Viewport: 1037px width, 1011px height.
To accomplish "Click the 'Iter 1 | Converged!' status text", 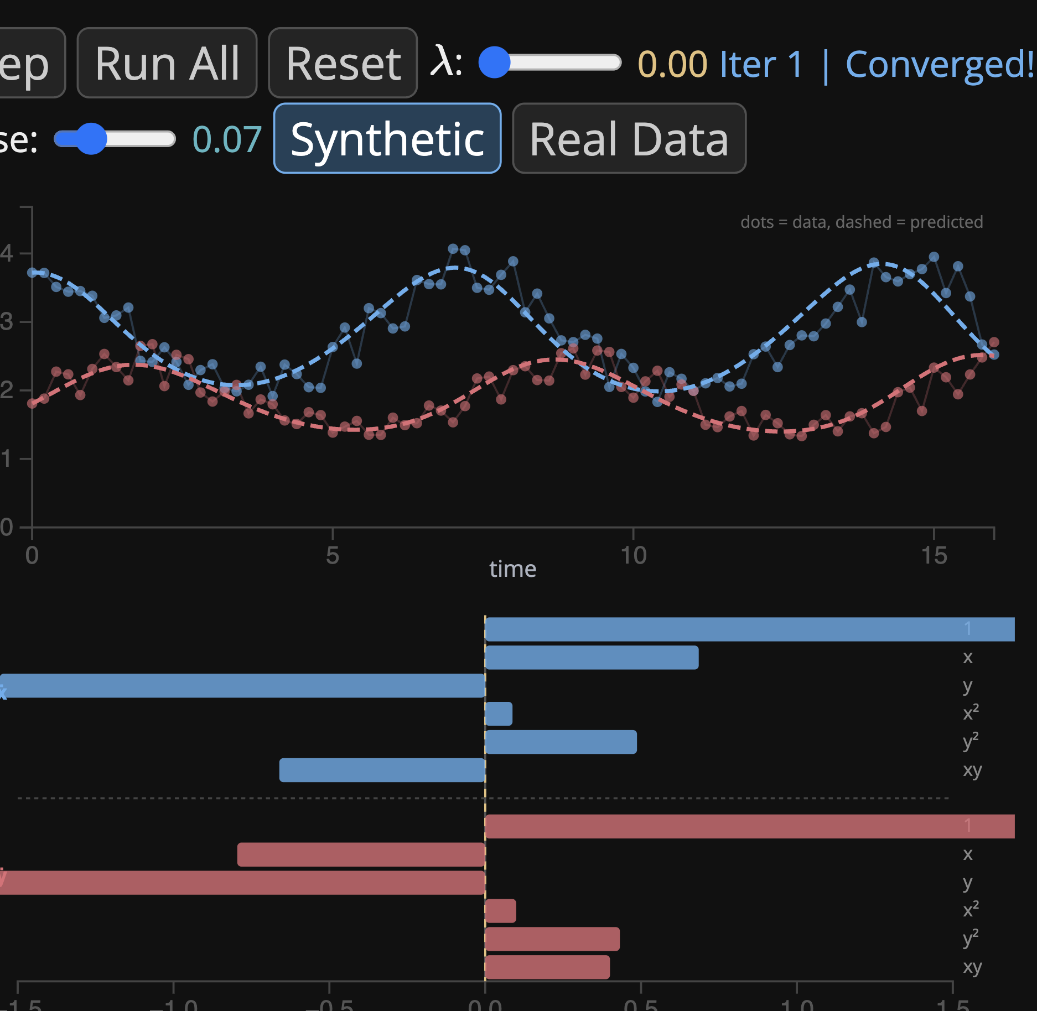I will click(877, 64).
